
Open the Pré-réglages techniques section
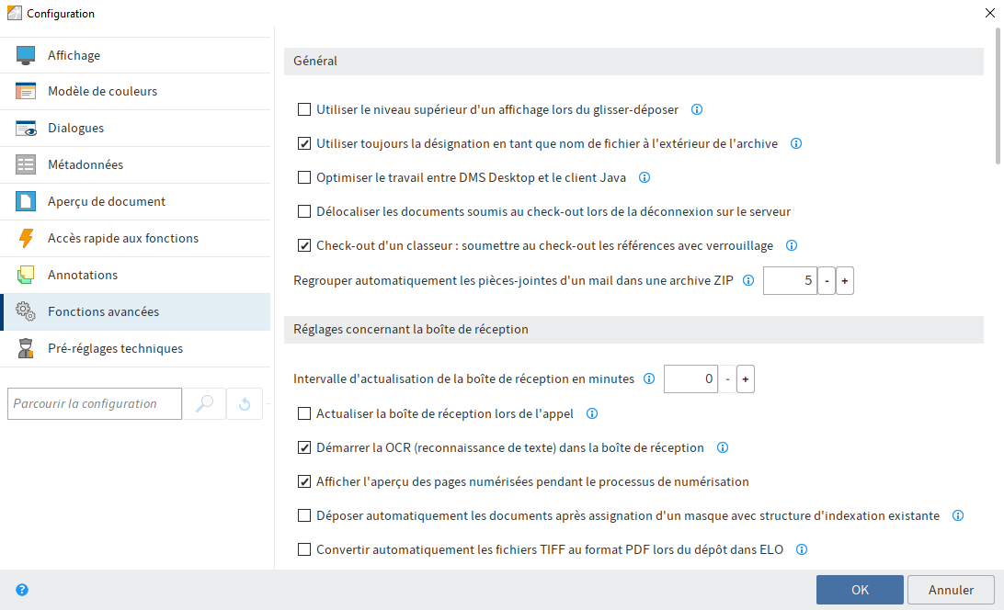click(115, 348)
